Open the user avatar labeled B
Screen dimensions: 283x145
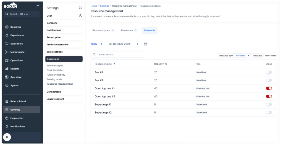(7, 137)
